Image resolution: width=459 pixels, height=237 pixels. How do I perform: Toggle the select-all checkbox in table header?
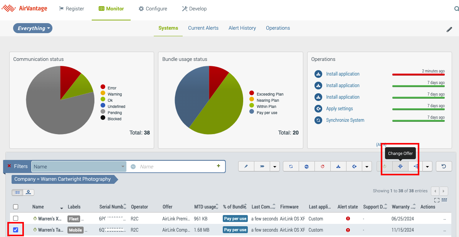click(x=16, y=207)
